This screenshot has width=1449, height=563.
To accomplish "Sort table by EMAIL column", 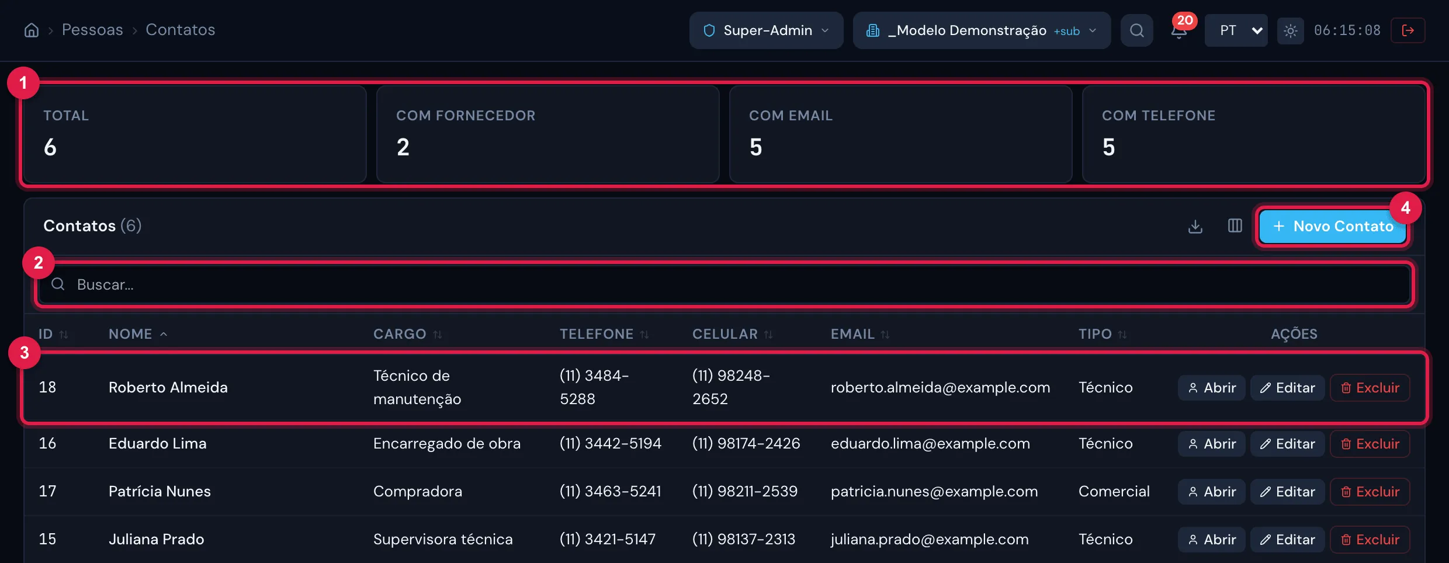I will (860, 334).
